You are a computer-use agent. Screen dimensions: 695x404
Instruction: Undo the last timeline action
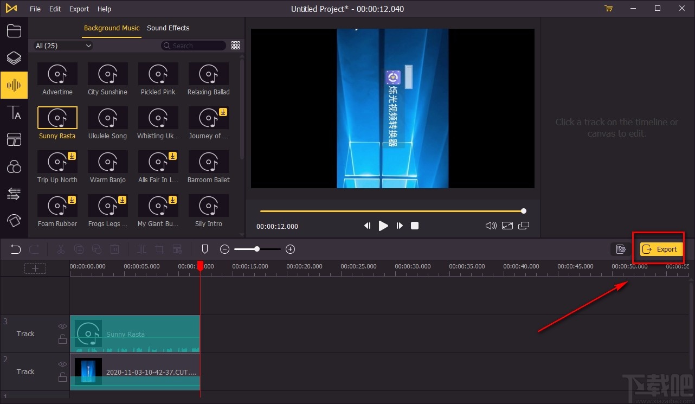click(16, 249)
